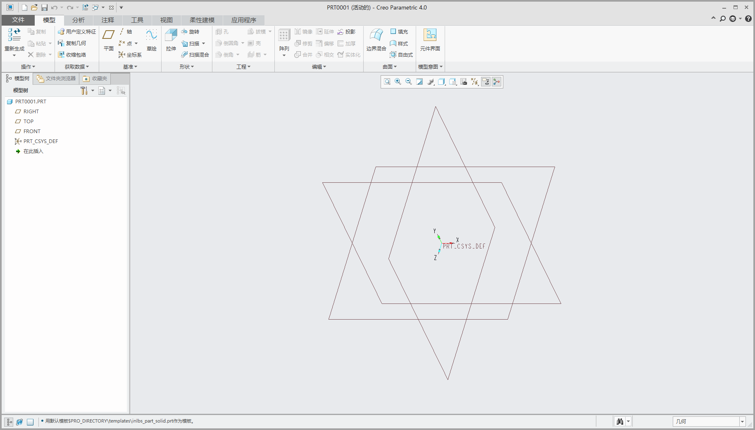
Task: Toggle datum display filters in graphics toolbar
Action: [474, 81]
